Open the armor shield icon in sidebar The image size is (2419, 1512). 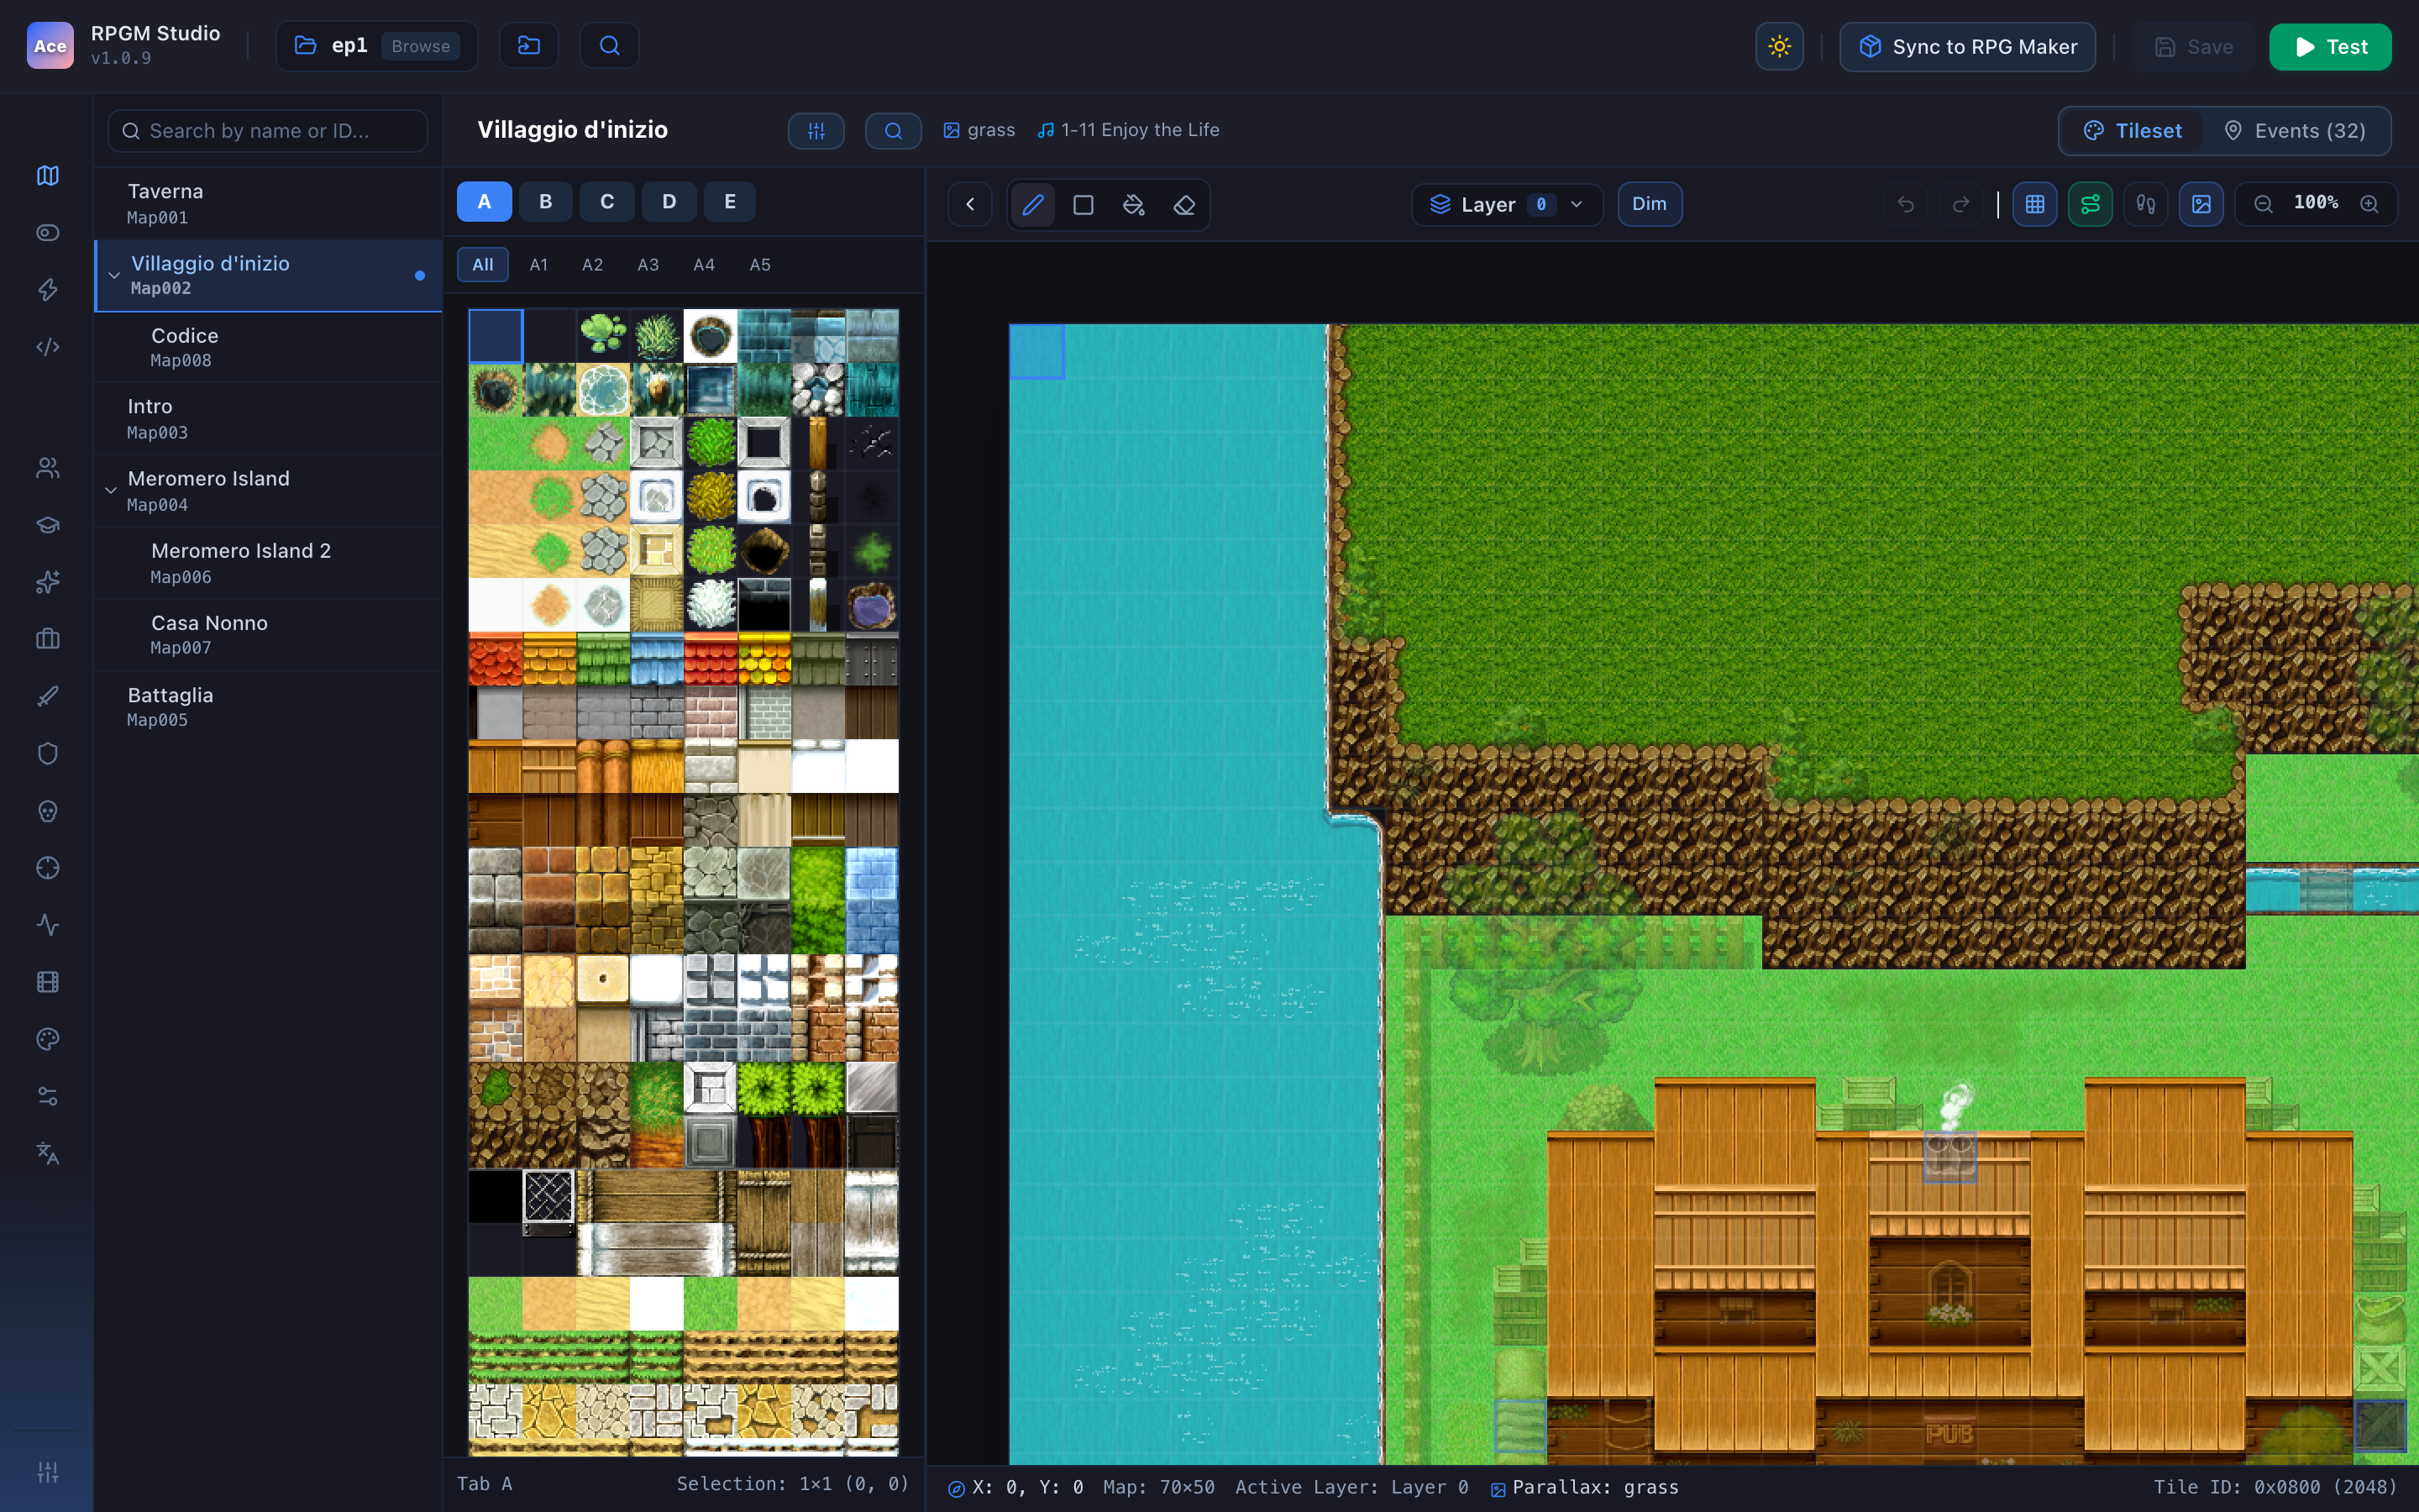[47, 753]
